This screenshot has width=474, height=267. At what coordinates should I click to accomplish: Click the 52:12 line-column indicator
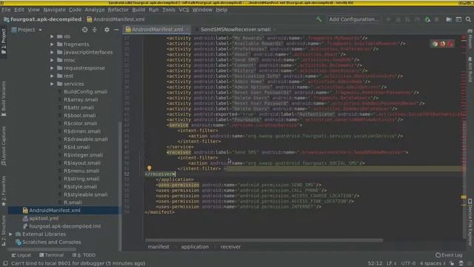[375, 263]
